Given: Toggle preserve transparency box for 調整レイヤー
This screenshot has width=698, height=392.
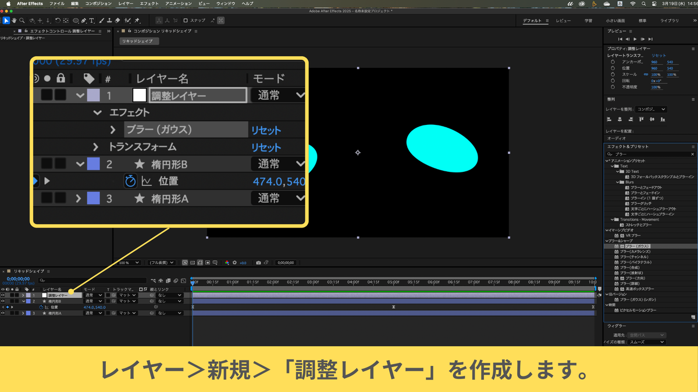Looking at the screenshot, I should click(108, 295).
